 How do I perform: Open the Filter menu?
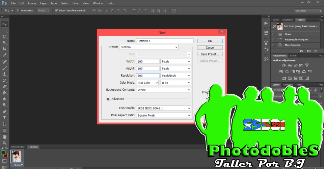point(76,3)
